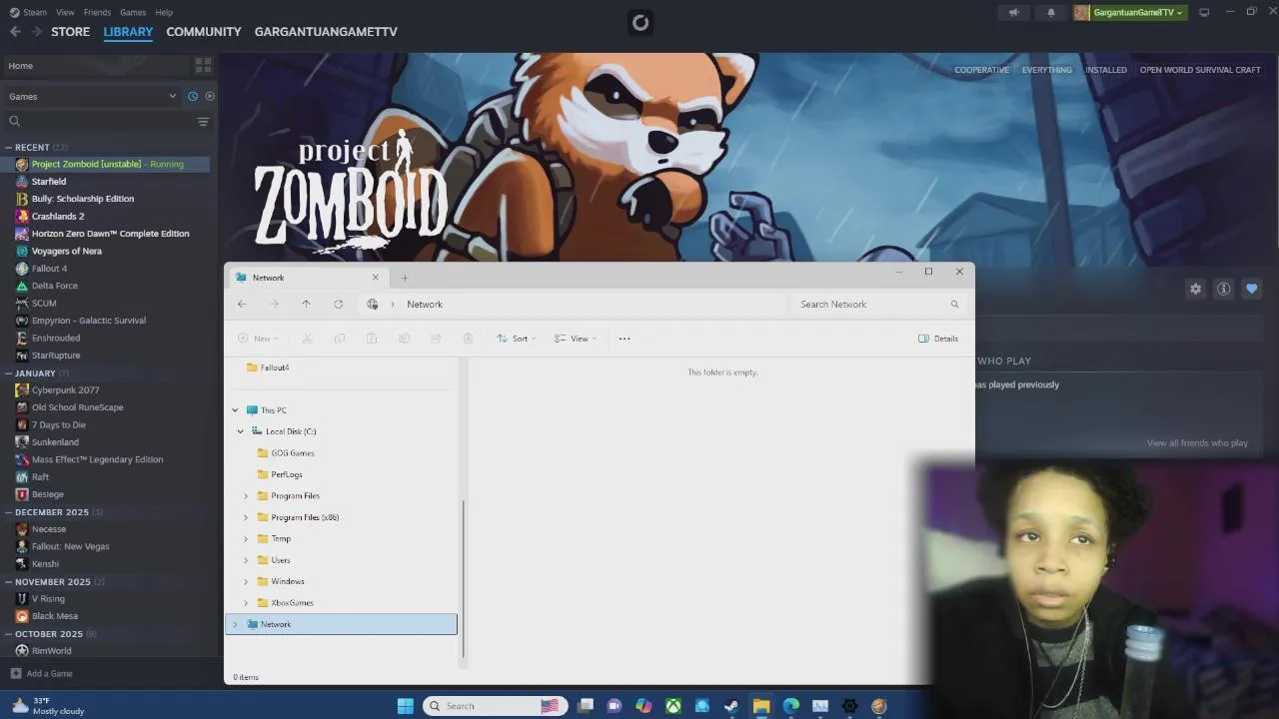This screenshot has width=1279, height=719.
Task: Click the Steam library search field
Action: coord(98,122)
